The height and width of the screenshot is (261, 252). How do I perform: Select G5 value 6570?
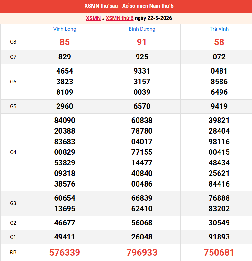click(x=142, y=106)
